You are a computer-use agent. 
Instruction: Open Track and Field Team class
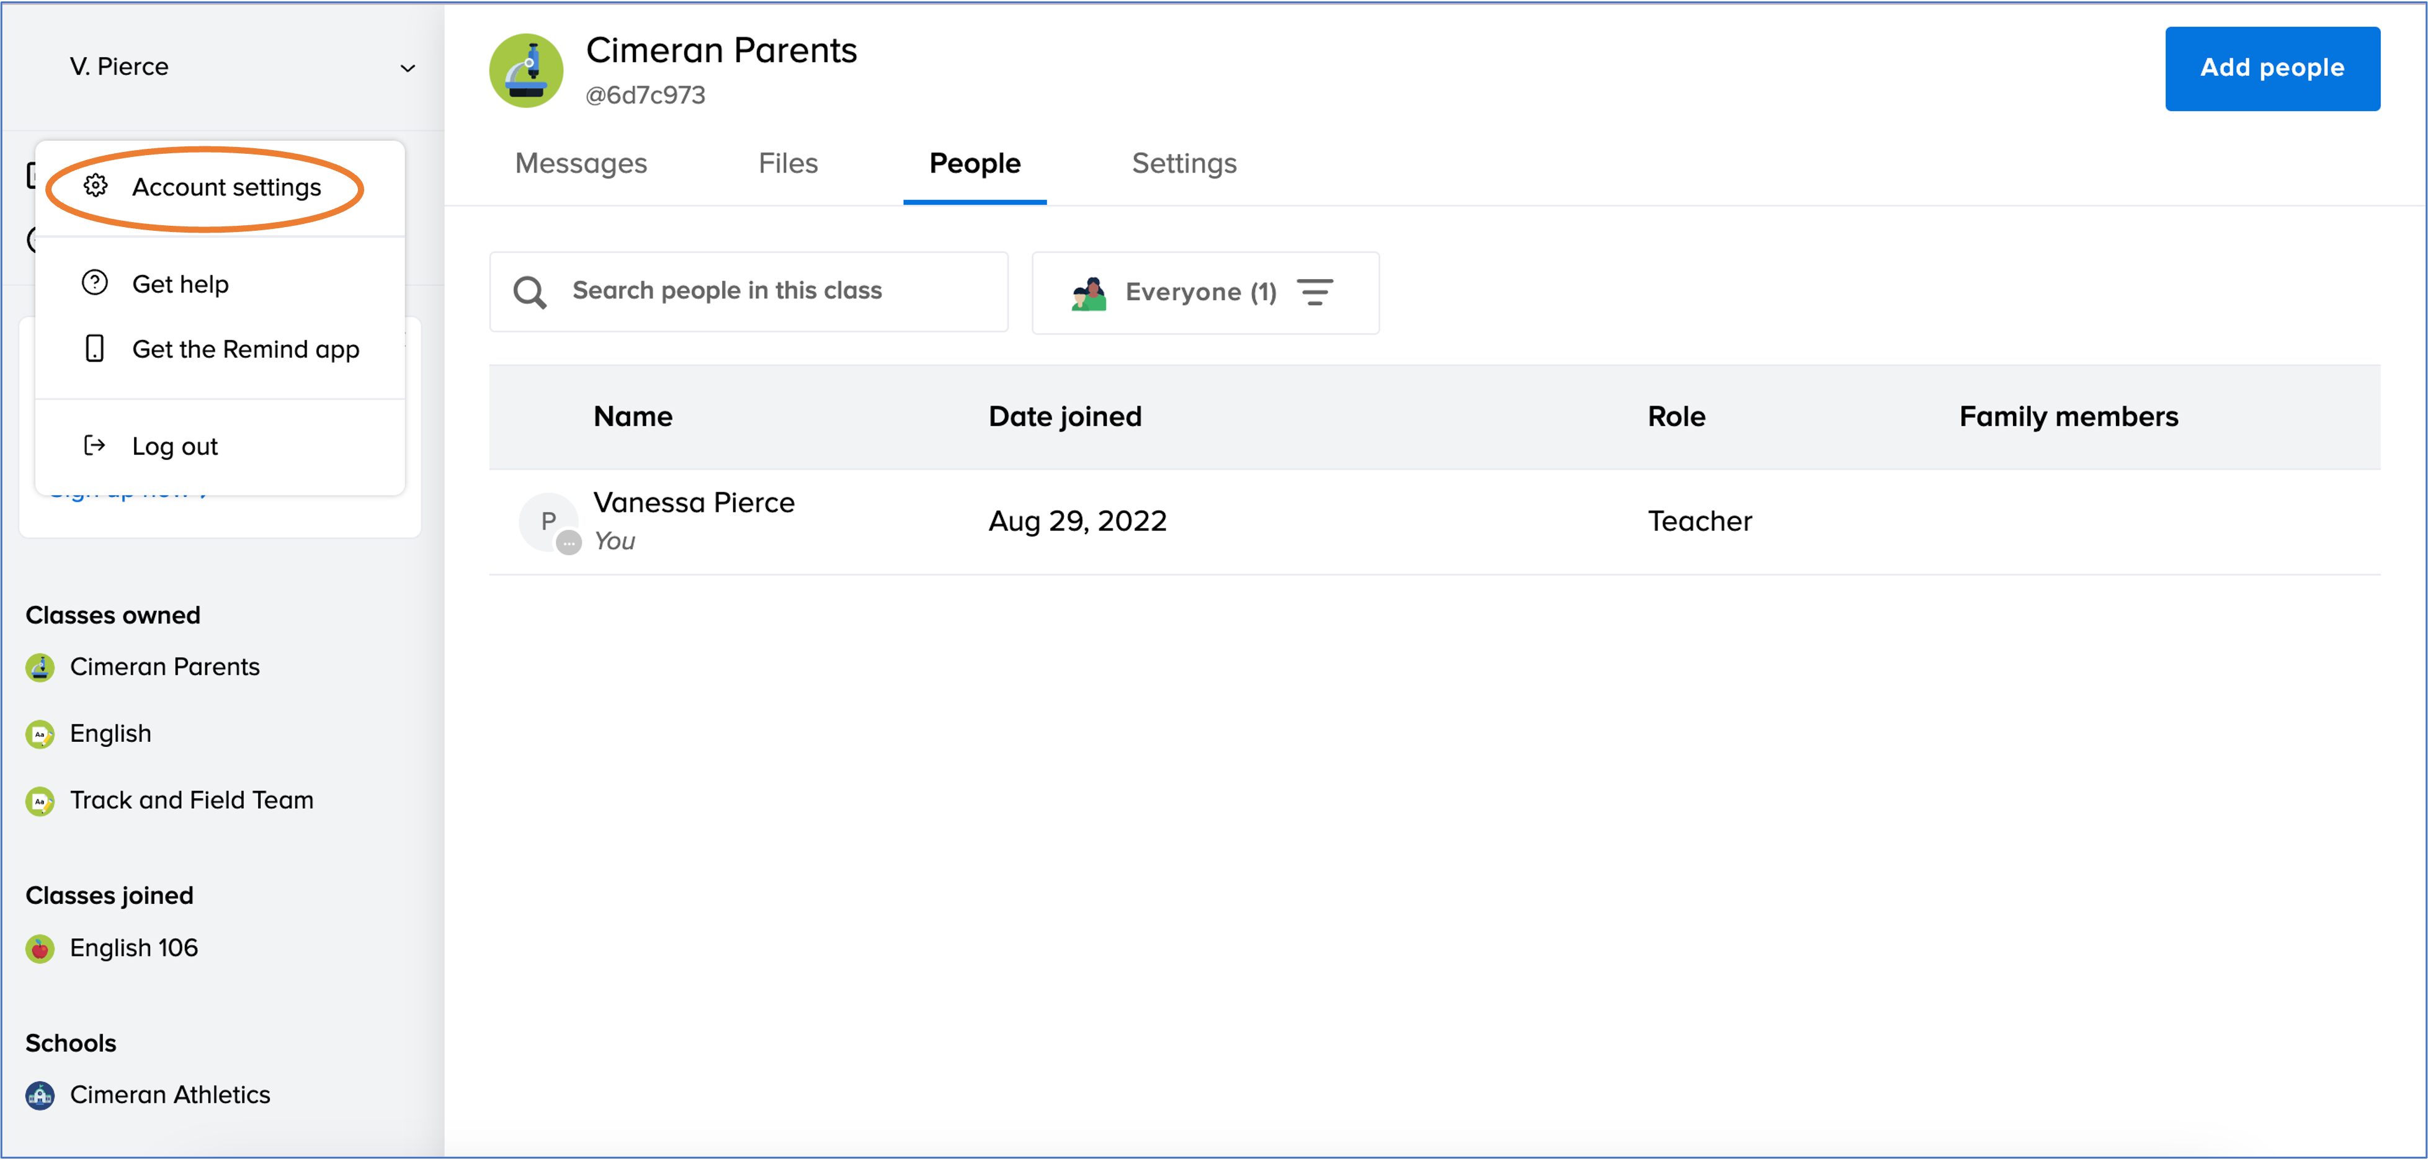(x=191, y=800)
